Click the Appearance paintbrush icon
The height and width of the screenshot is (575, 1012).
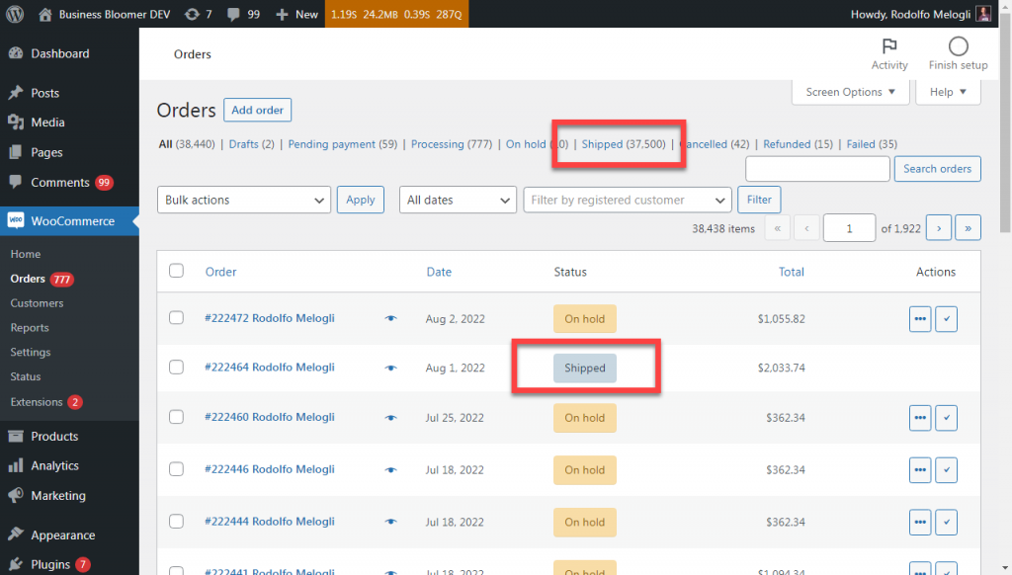(16, 535)
